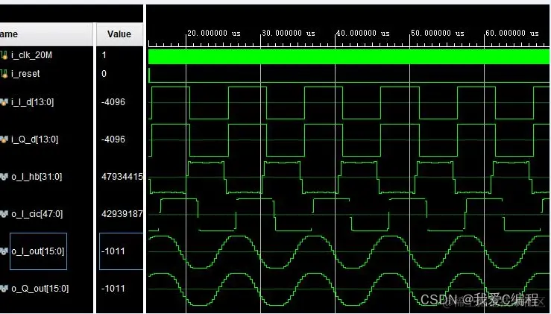Click the 30.000000 us ruler mark
The width and height of the screenshot is (551, 314).
(x=288, y=34)
